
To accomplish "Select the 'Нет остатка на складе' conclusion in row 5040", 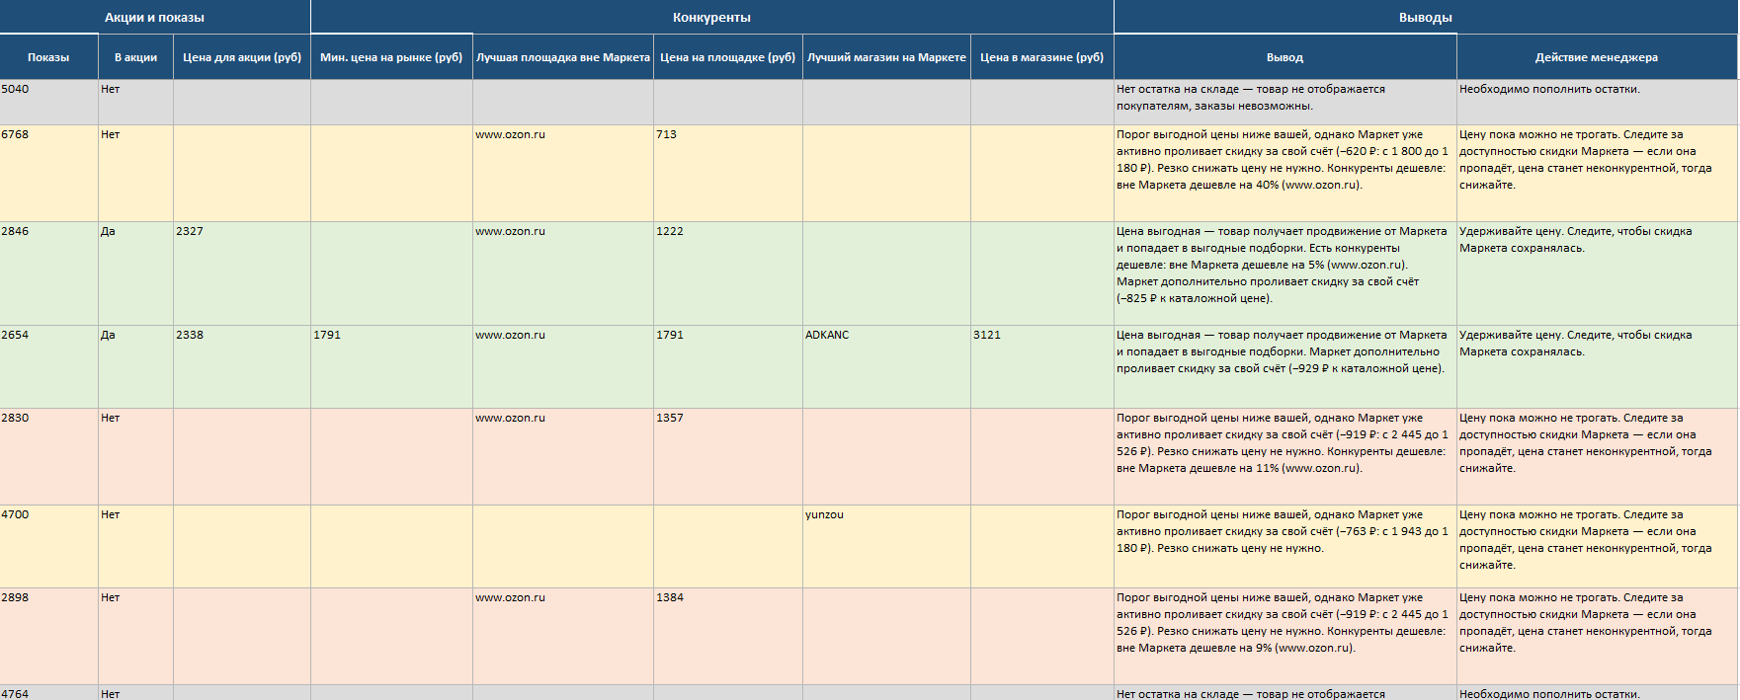I will [1285, 102].
